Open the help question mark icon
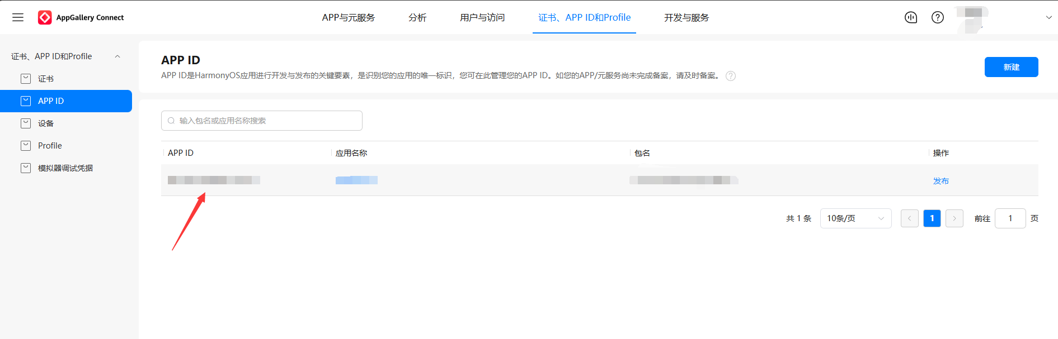The image size is (1058, 339). point(938,17)
